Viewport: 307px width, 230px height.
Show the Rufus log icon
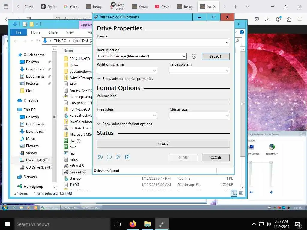127,157
